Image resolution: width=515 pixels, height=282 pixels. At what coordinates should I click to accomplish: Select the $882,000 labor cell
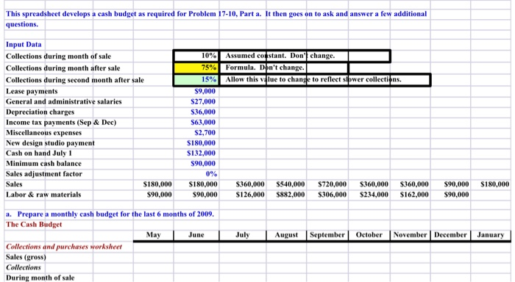tap(291, 195)
